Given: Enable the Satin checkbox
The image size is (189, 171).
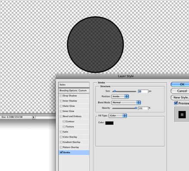Looking at the screenshot, I should 61,132.
